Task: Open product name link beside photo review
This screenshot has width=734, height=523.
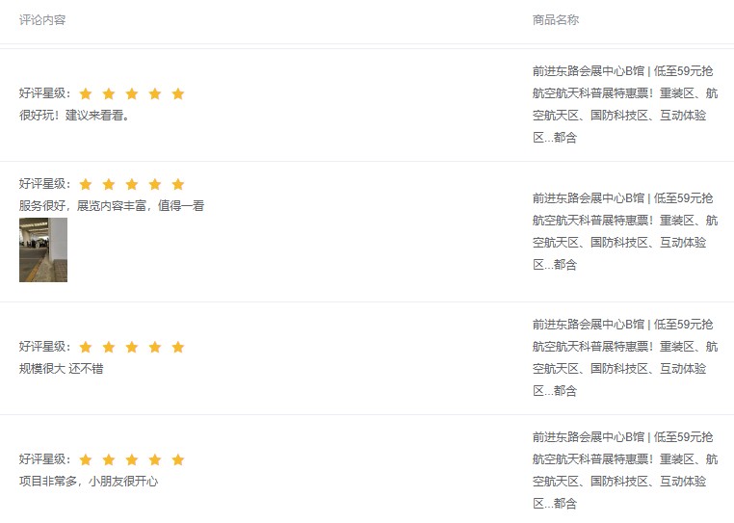Action: 624,231
